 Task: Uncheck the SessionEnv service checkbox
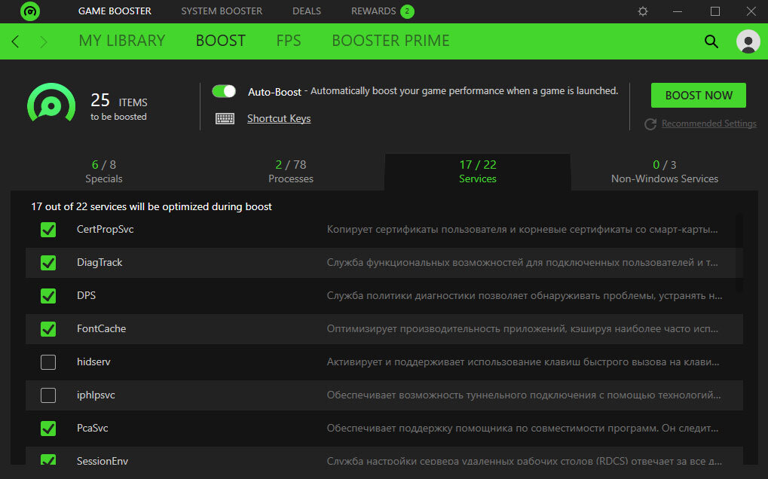tap(48, 459)
